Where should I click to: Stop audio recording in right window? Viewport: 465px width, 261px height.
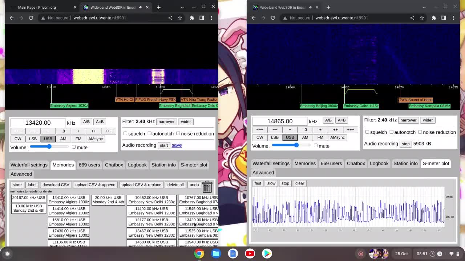tap(405, 144)
